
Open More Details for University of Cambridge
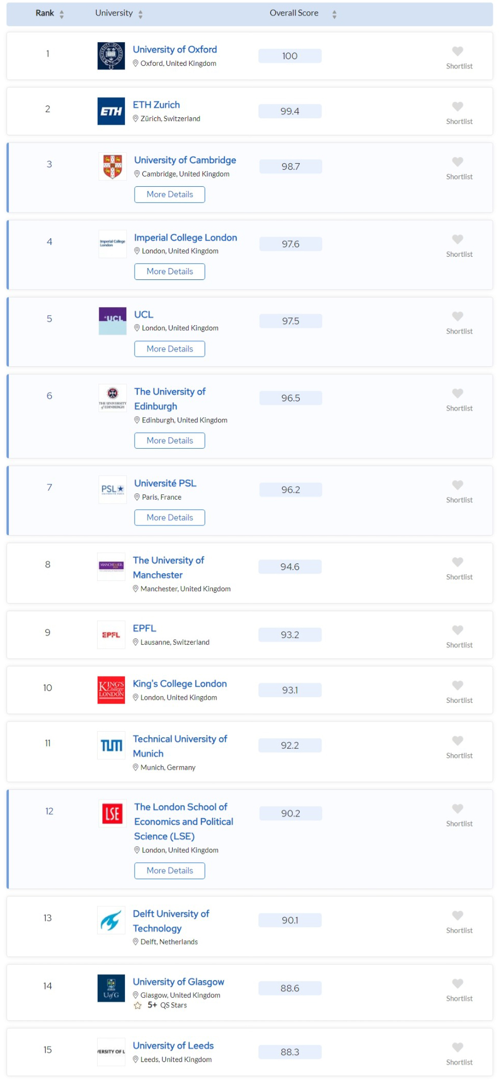[x=170, y=194]
